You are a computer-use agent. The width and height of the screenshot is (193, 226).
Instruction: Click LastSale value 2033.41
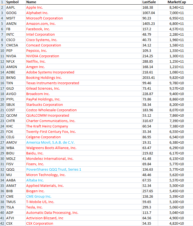coord(150,77)
